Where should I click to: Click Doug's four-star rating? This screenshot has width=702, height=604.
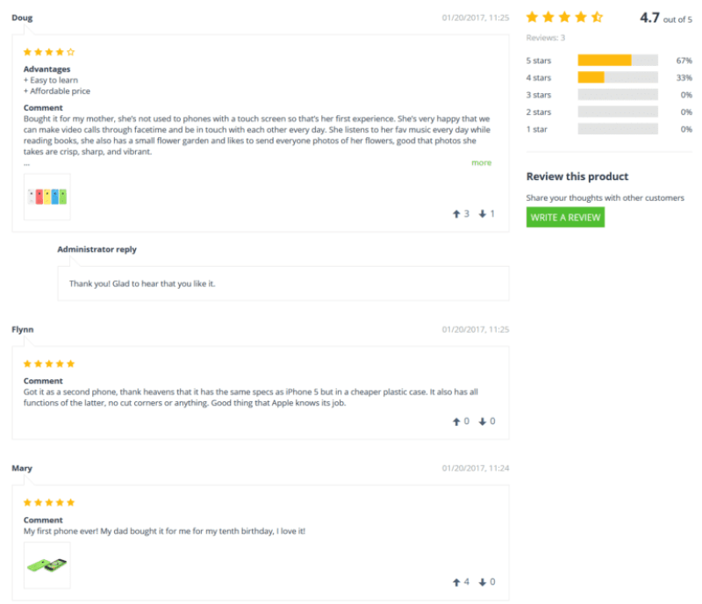(x=49, y=52)
